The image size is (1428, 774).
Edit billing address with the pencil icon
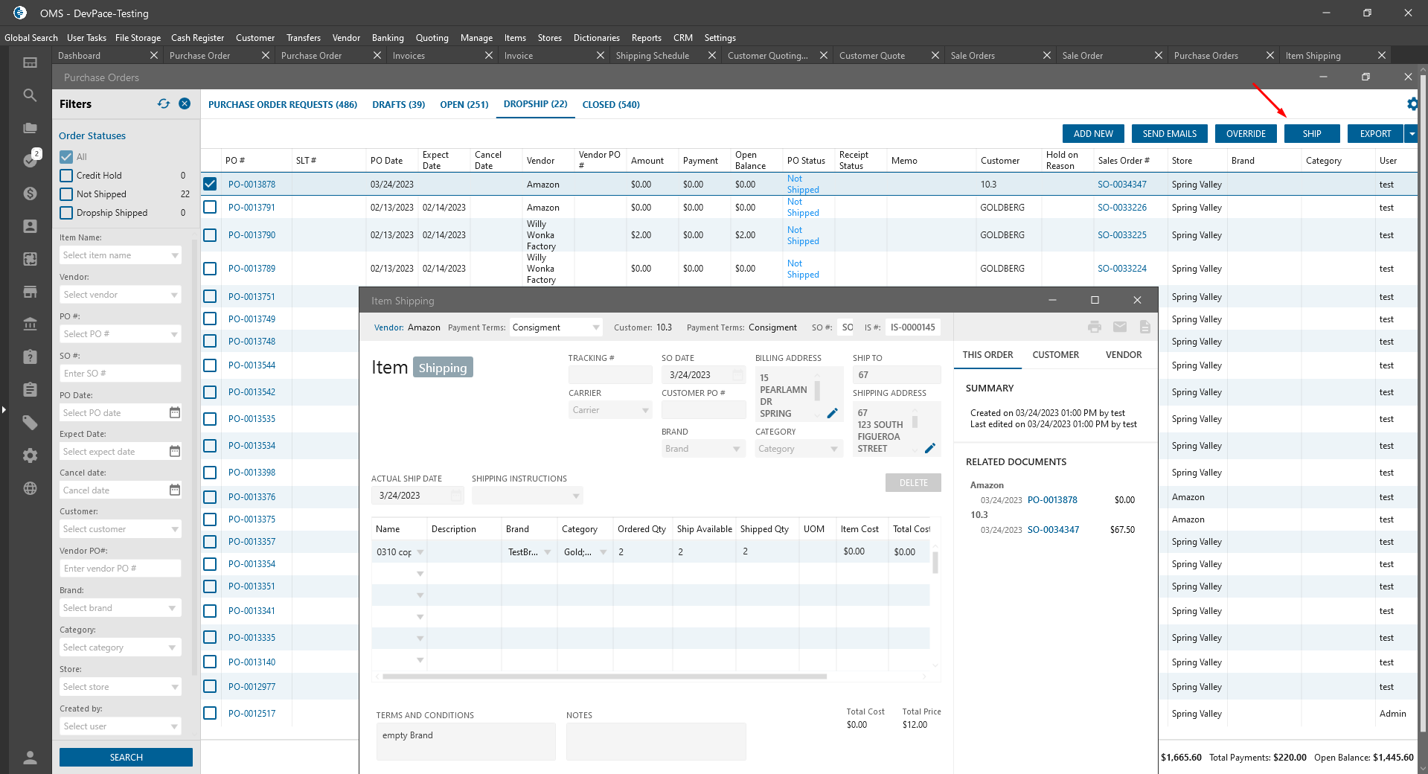click(832, 413)
